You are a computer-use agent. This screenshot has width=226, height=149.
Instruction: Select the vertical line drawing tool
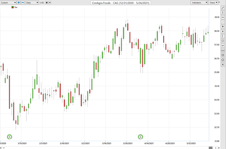coord(223,13)
